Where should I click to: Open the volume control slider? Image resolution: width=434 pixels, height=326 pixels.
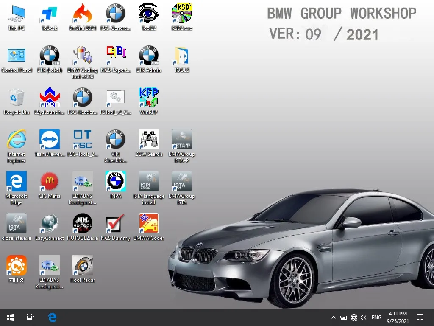[364, 317]
